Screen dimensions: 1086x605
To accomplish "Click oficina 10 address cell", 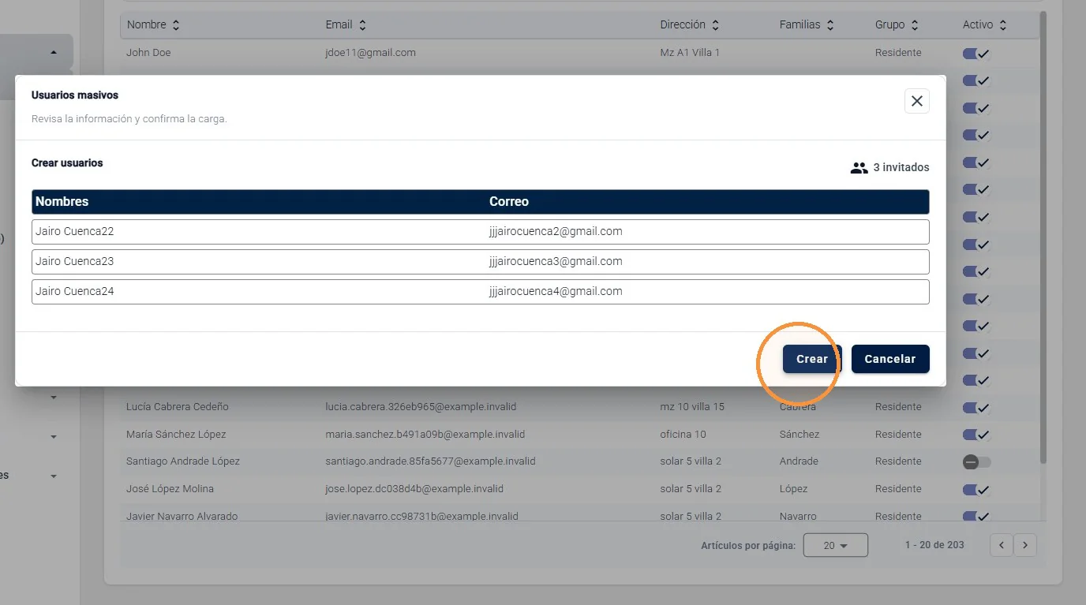I will [683, 435].
